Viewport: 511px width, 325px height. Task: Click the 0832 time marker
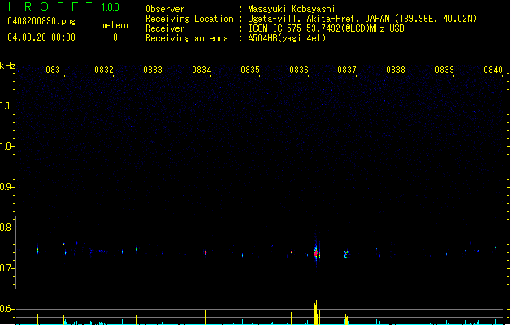pos(104,70)
